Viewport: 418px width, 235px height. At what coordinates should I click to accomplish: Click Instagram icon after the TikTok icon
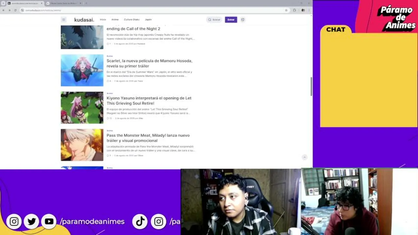159,222
